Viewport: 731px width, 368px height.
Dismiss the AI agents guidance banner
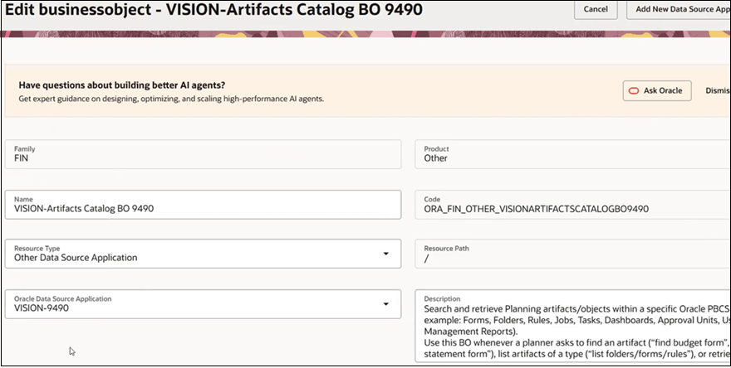(717, 90)
